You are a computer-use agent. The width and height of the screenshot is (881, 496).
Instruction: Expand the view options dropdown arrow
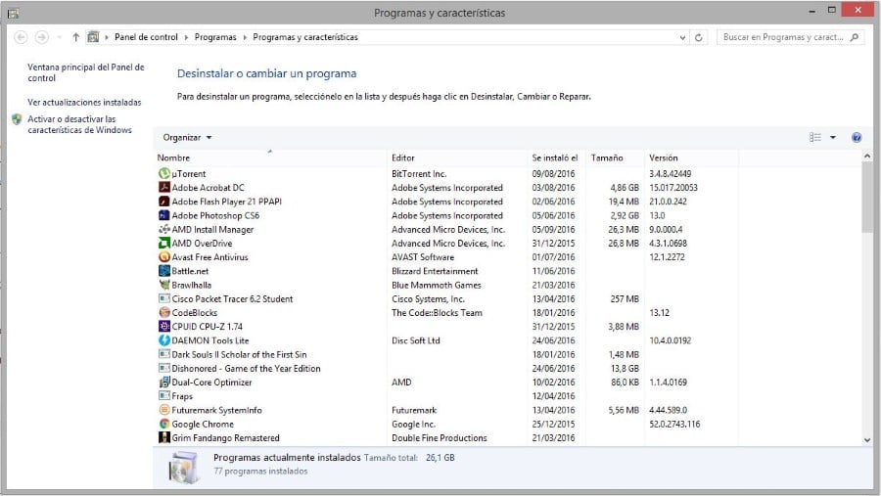pos(833,138)
